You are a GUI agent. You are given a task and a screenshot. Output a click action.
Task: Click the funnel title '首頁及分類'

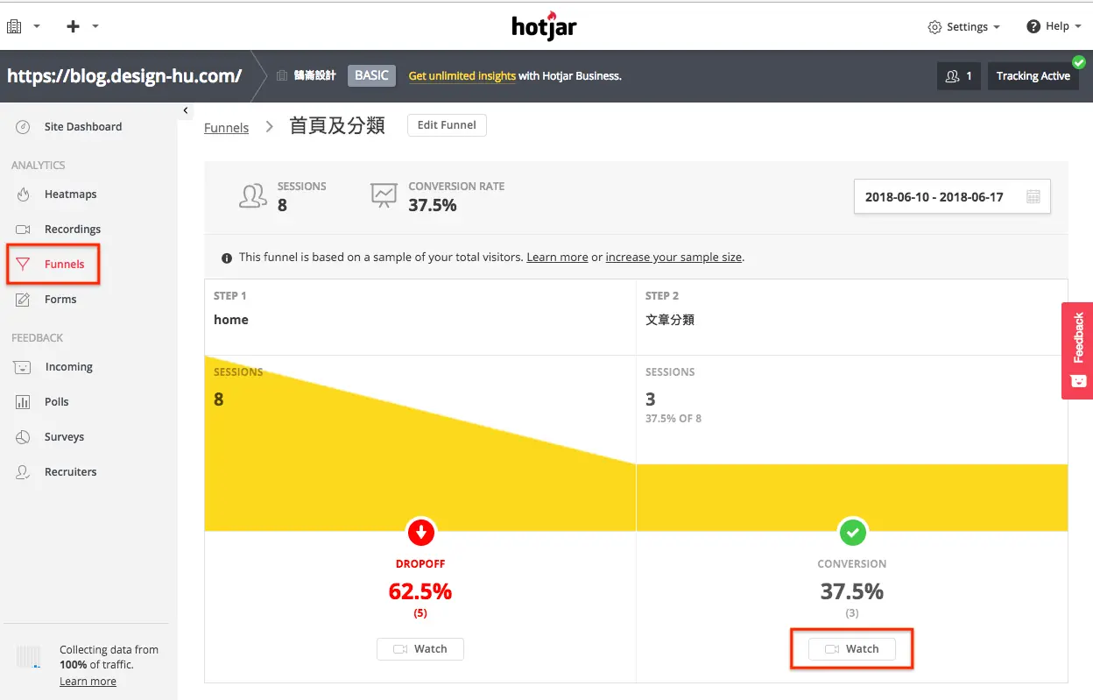click(337, 126)
